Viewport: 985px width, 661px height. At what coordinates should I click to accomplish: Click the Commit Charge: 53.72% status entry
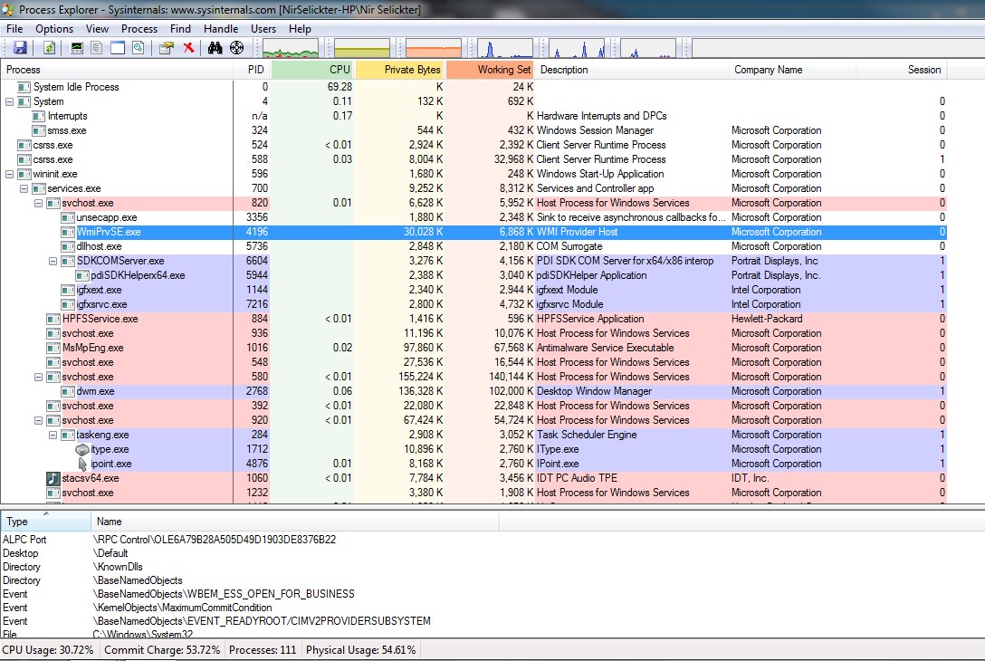point(162,650)
